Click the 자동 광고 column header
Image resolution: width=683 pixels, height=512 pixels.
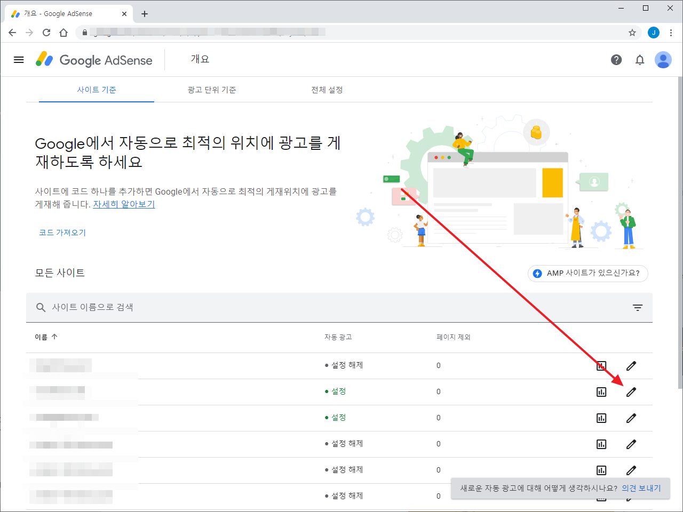[x=338, y=337]
